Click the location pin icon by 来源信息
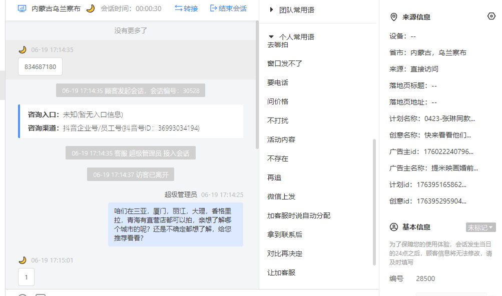The width and height of the screenshot is (502, 296). pos(394,17)
